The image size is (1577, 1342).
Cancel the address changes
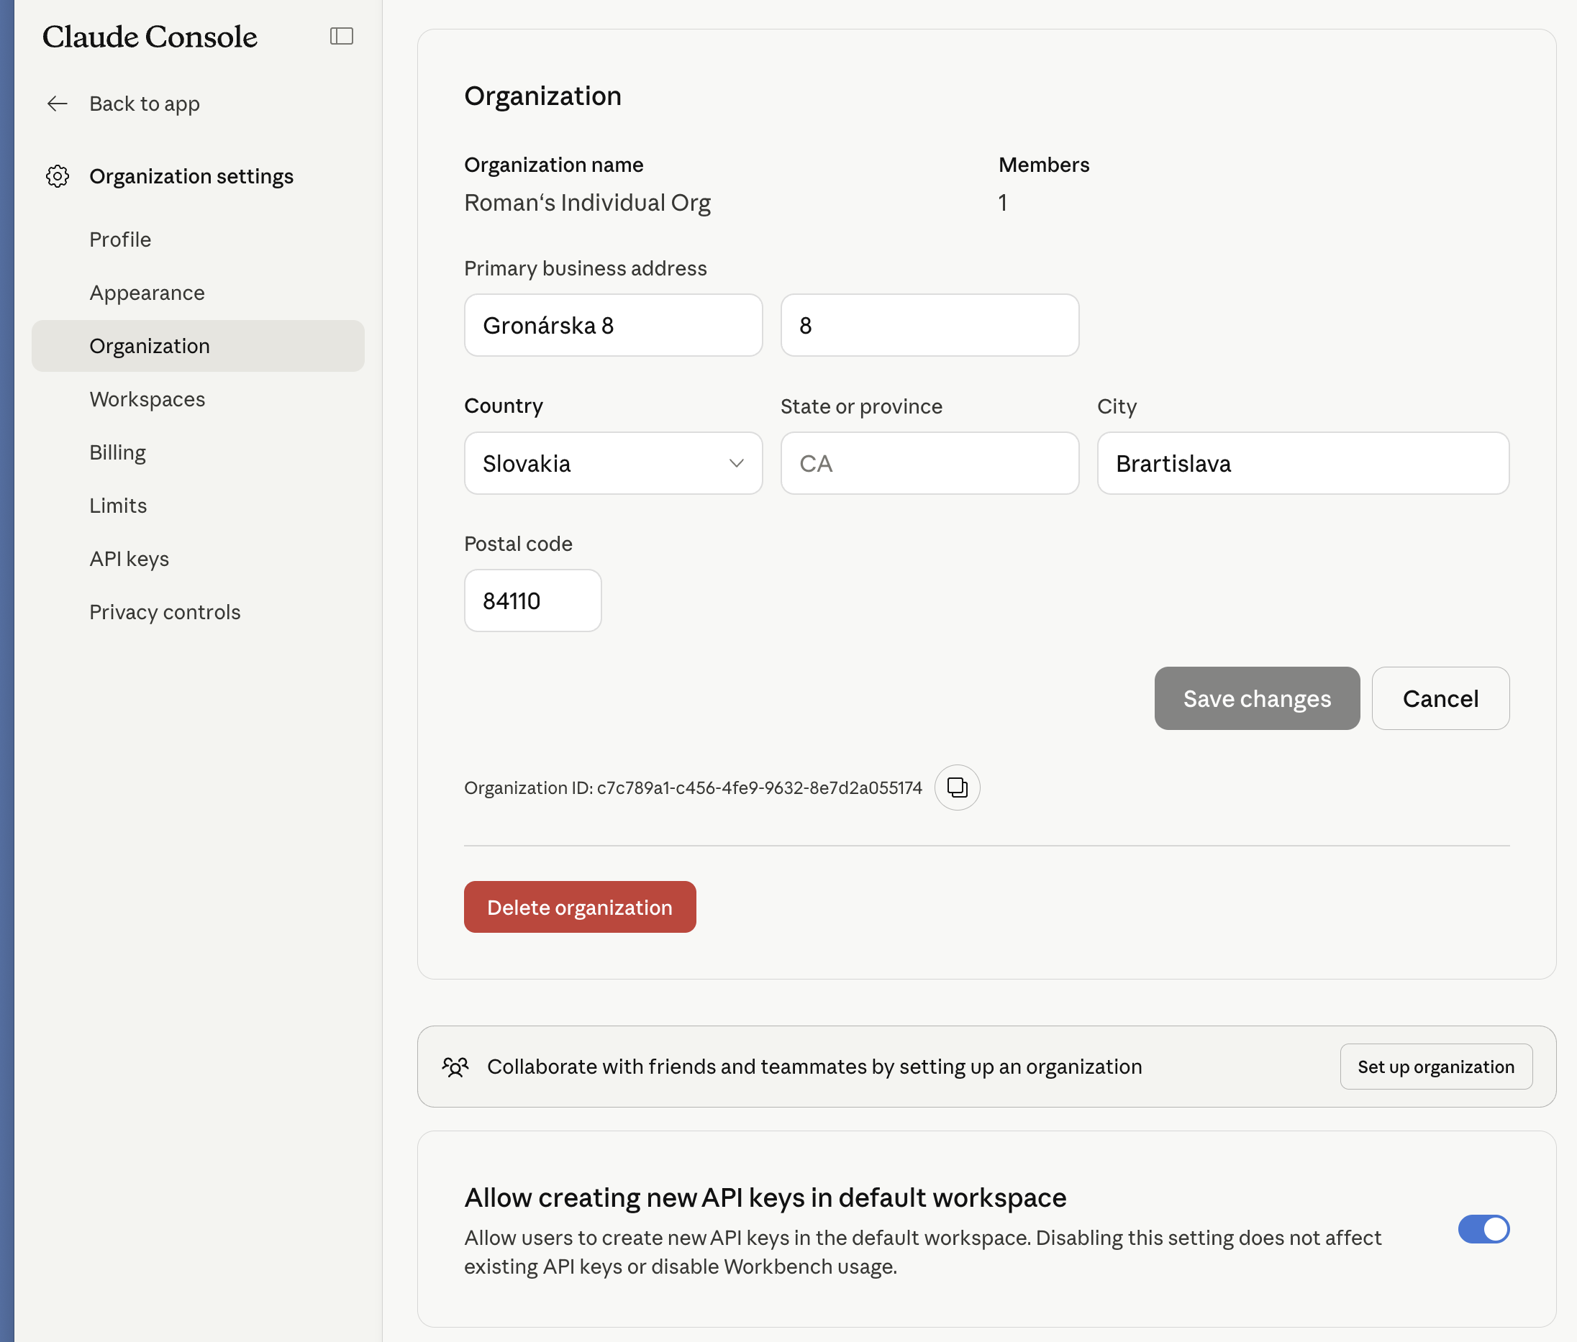[1440, 698]
